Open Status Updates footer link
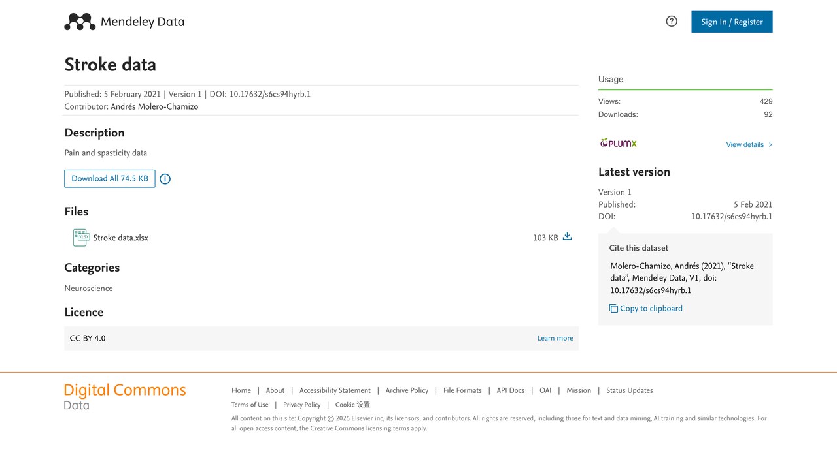This screenshot has height=470, width=837. pos(630,390)
